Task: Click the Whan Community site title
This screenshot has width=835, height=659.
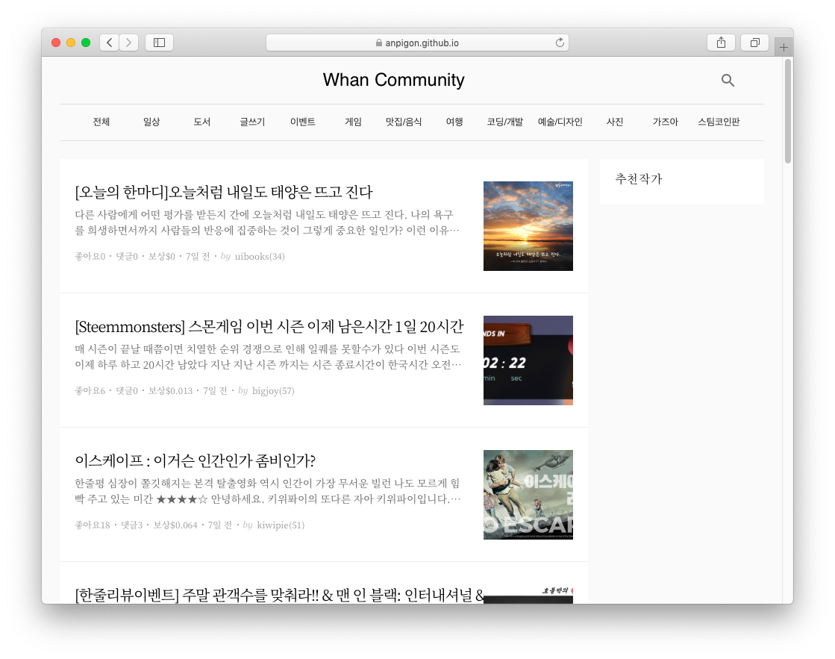Action: coord(393,80)
